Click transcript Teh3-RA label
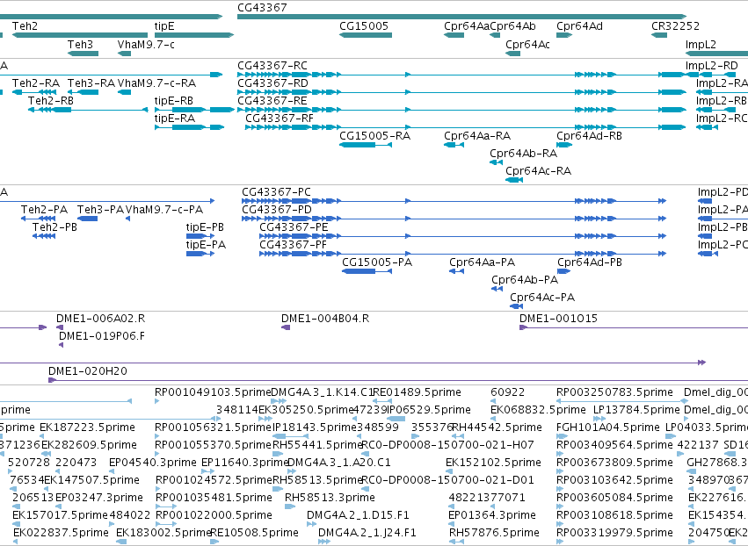Viewport: 748px width, 546px height. pyautogui.click(x=91, y=83)
